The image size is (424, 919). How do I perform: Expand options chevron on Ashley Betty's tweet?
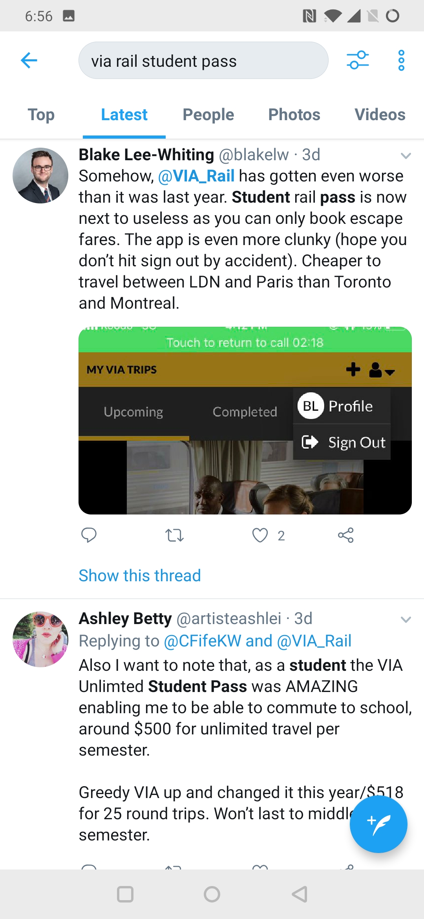click(406, 619)
